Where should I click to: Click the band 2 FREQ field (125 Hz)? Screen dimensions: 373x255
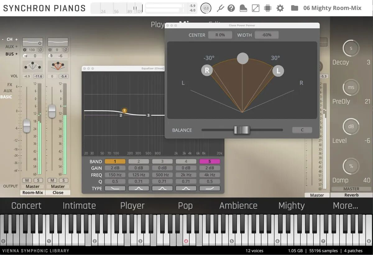(x=139, y=175)
